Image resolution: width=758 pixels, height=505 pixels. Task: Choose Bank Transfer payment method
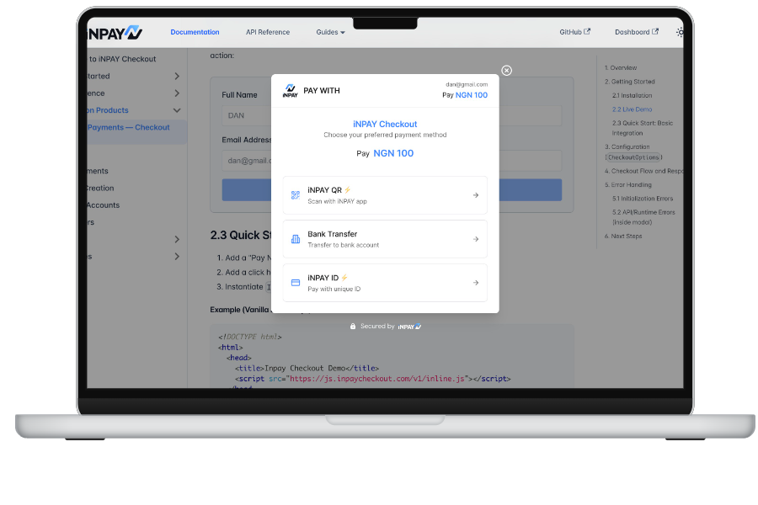point(385,239)
